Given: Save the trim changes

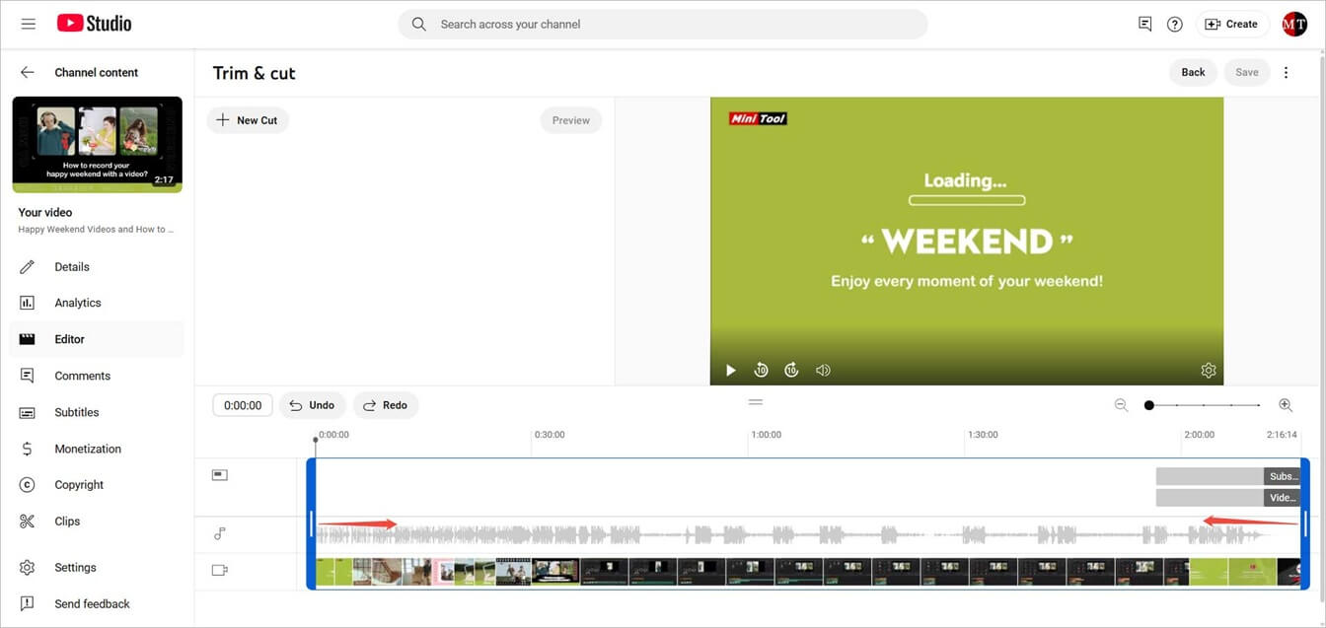Looking at the screenshot, I should click(x=1246, y=72).
